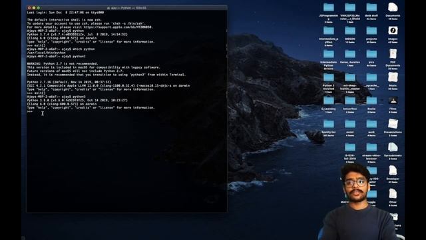Image resolution: width=426 pixels, height=240 pixels.
Task: Open the stream-video-browser folder
Action: pos(371,147)
